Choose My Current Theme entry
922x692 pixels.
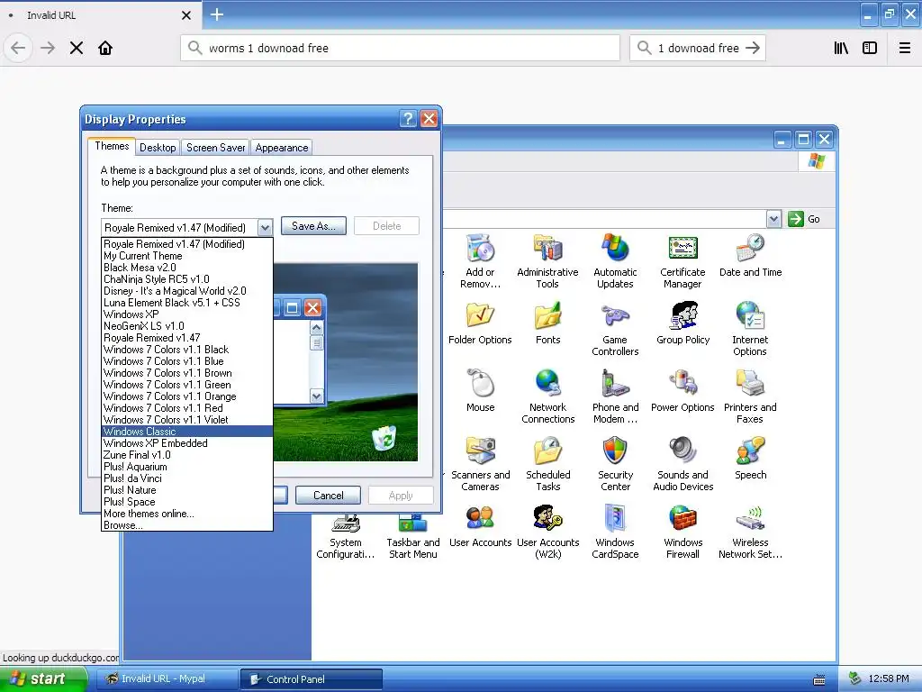coord(187,256)
